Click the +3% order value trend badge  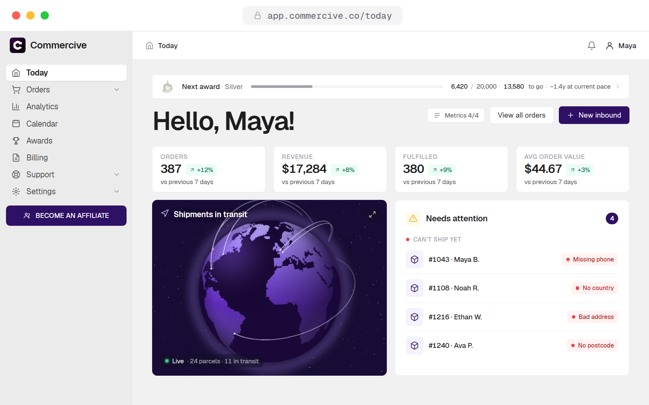580,170
